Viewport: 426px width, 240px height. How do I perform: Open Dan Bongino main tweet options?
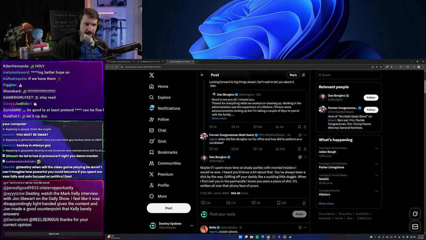(305, 157)
